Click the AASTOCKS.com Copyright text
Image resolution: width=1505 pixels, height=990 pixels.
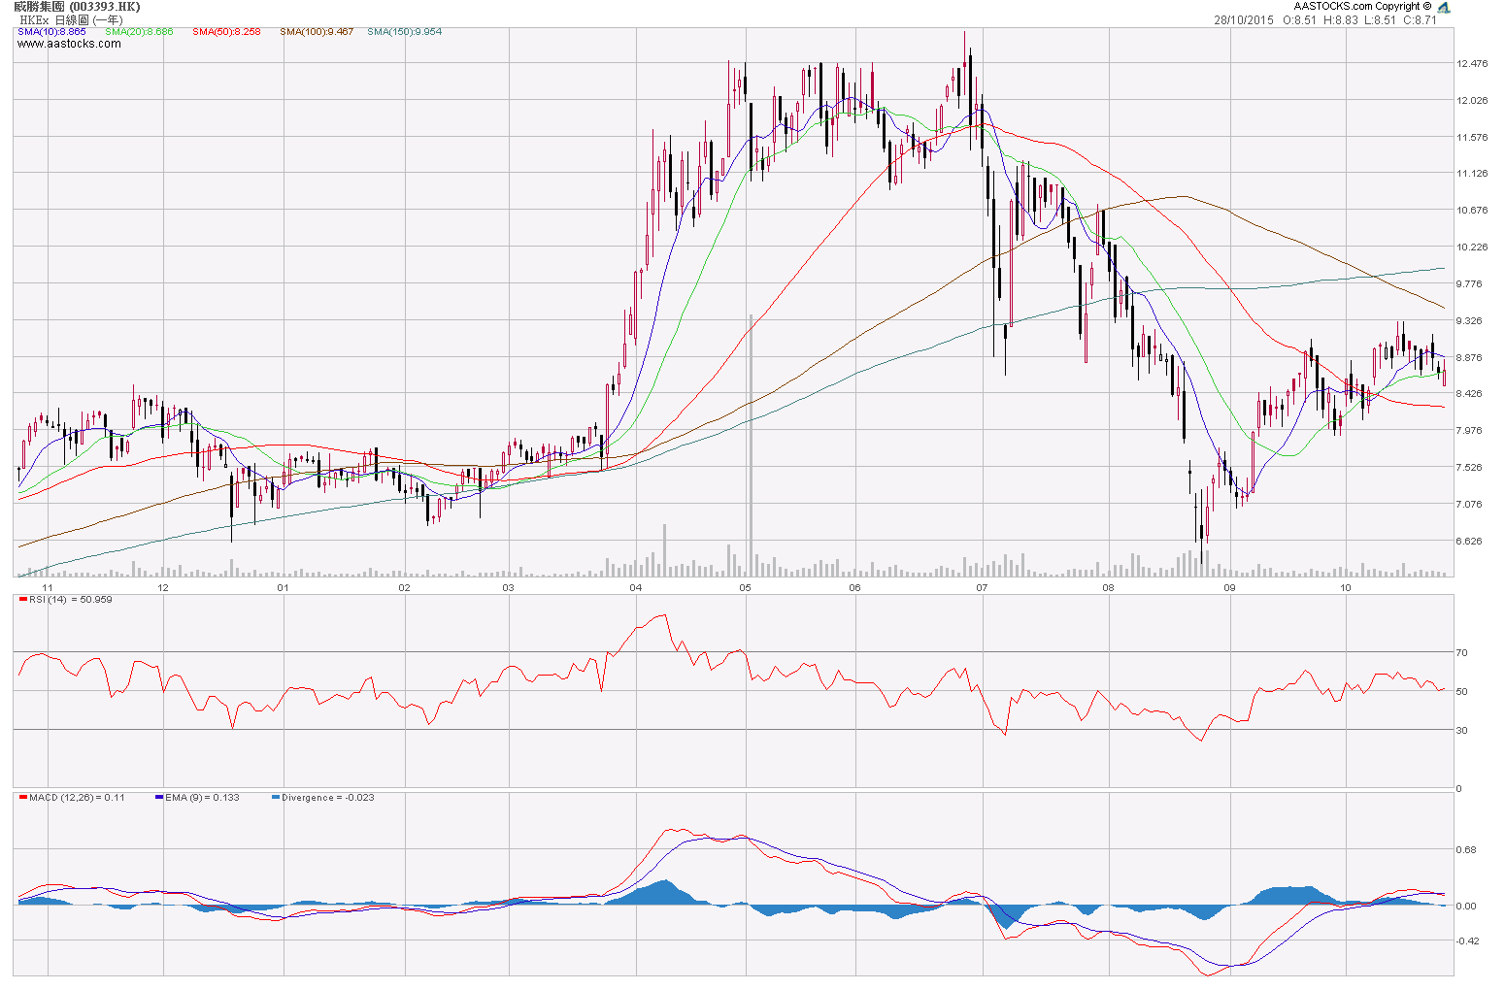[x=1362, y=7]
